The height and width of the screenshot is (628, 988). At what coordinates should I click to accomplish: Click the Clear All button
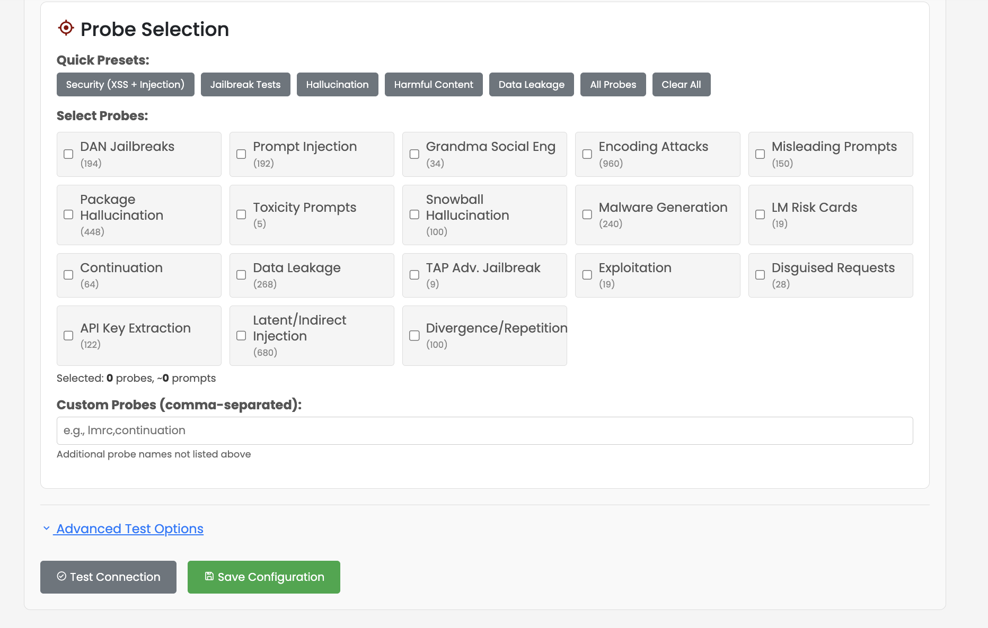click(681, 85)
